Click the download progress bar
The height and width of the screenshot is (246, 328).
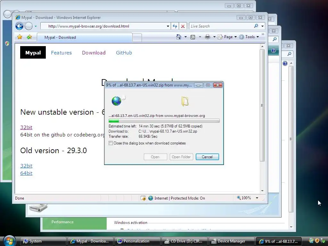pos(164,121)
